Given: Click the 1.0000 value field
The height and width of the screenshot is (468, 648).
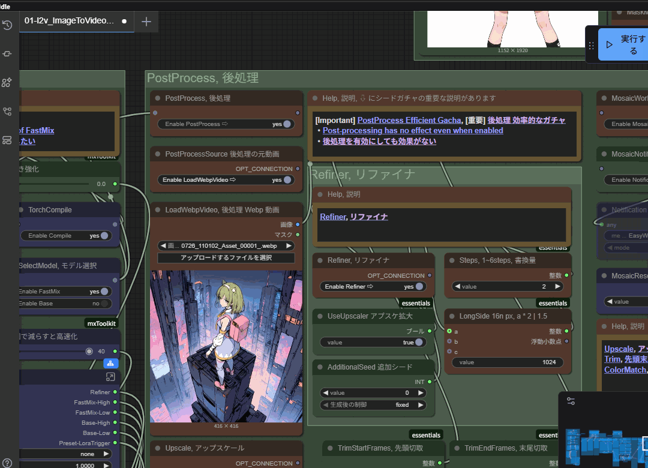Looking at the screenshot, I should tap(65, 465).
